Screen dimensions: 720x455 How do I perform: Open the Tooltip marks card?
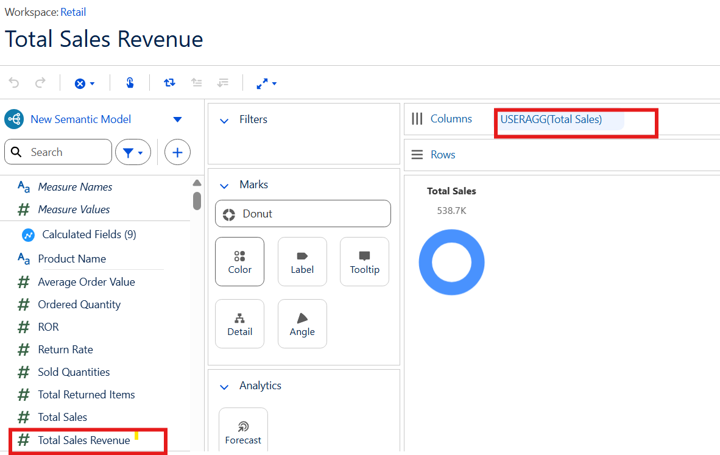364,261
